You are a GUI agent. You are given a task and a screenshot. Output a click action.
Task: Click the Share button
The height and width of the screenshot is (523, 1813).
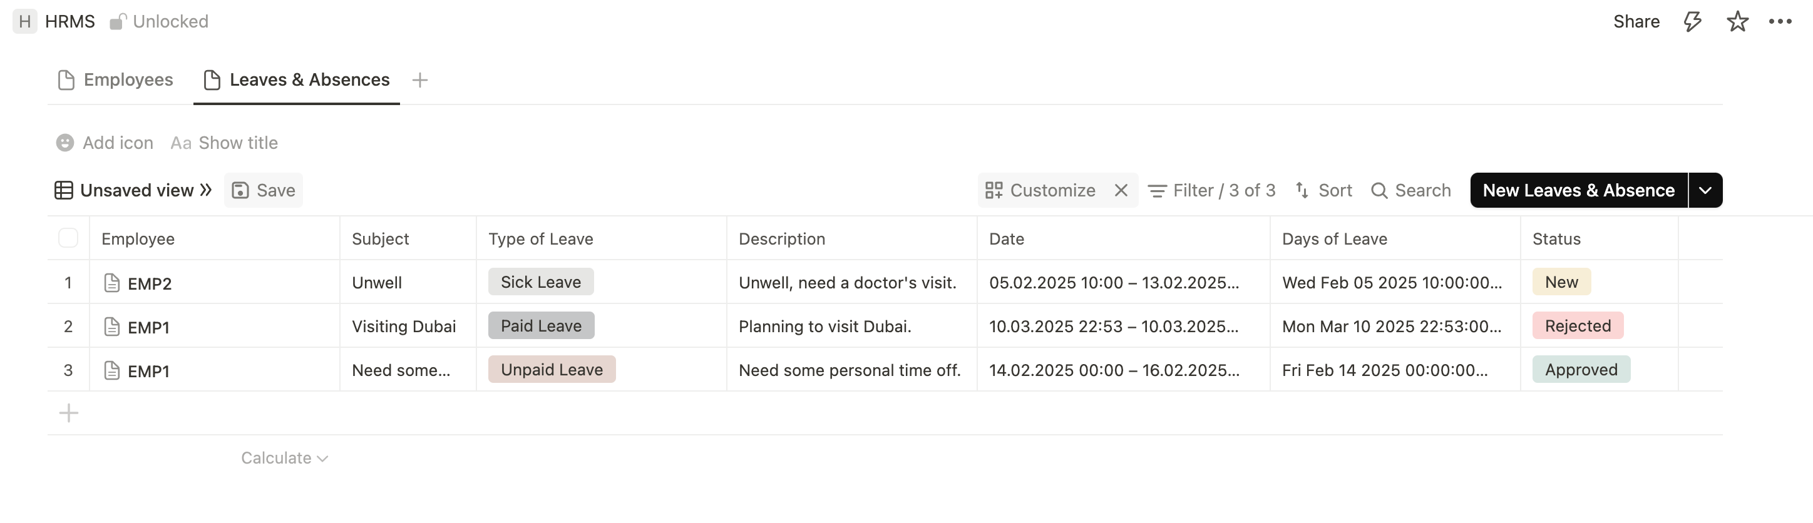[x=1636, y=22]
